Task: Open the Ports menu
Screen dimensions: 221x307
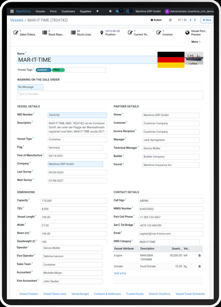Action: click(53, 12)
